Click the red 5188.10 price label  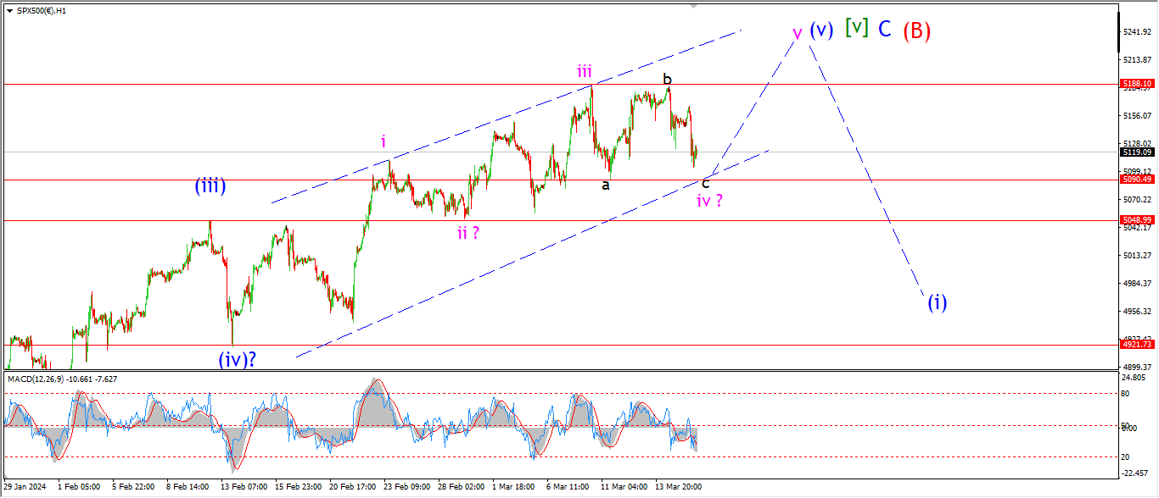1136,84
